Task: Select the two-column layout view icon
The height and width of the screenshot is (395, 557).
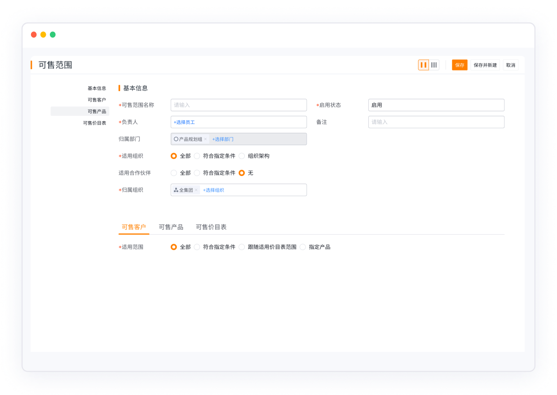Action: point(424,65)
